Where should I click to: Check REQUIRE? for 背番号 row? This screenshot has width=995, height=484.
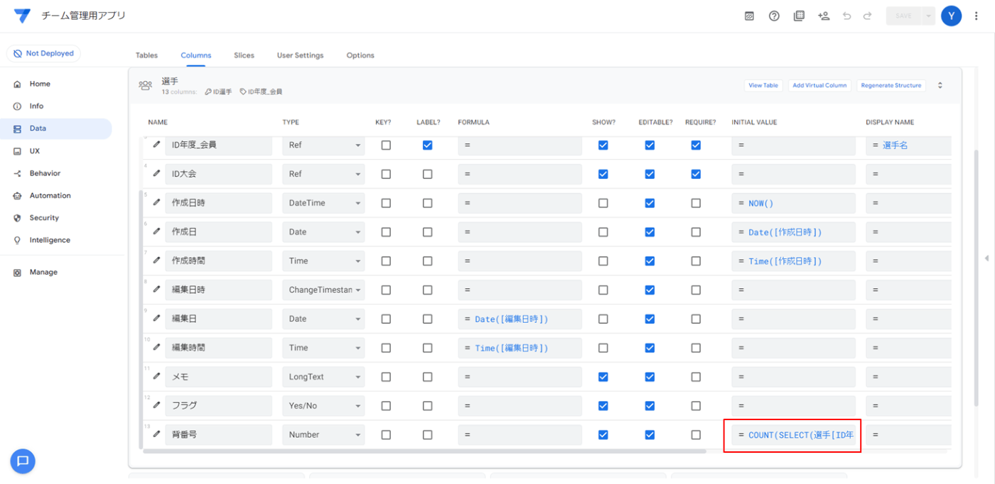click(696, 435)
